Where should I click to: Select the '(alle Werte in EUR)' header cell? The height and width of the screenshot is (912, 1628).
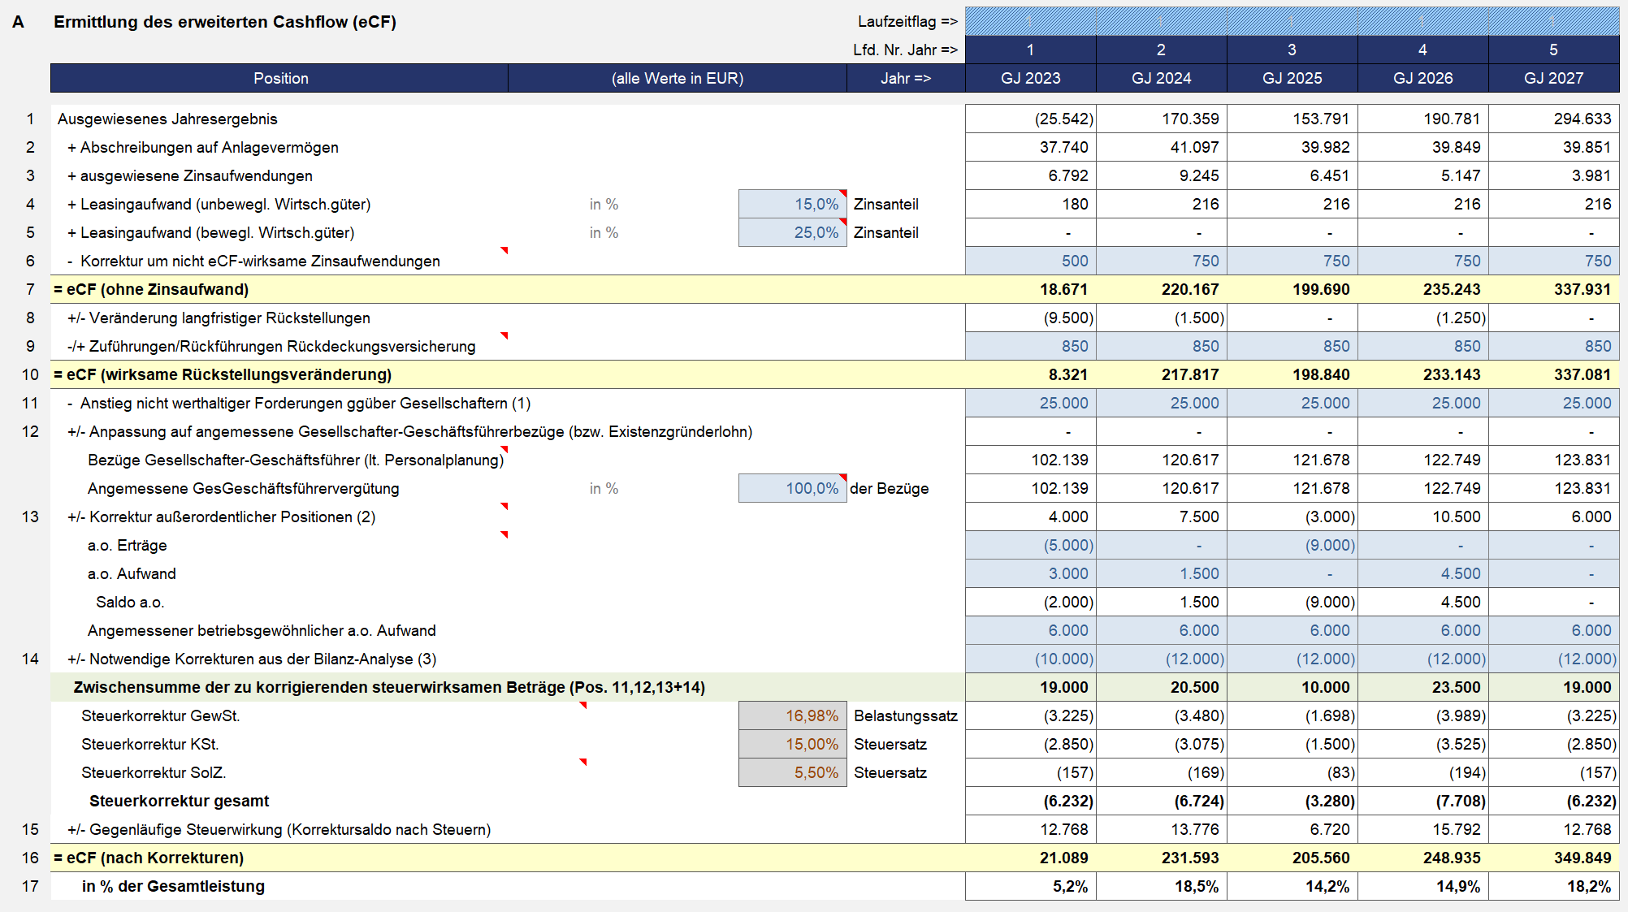pyautogui.click(x=678, y=78)
